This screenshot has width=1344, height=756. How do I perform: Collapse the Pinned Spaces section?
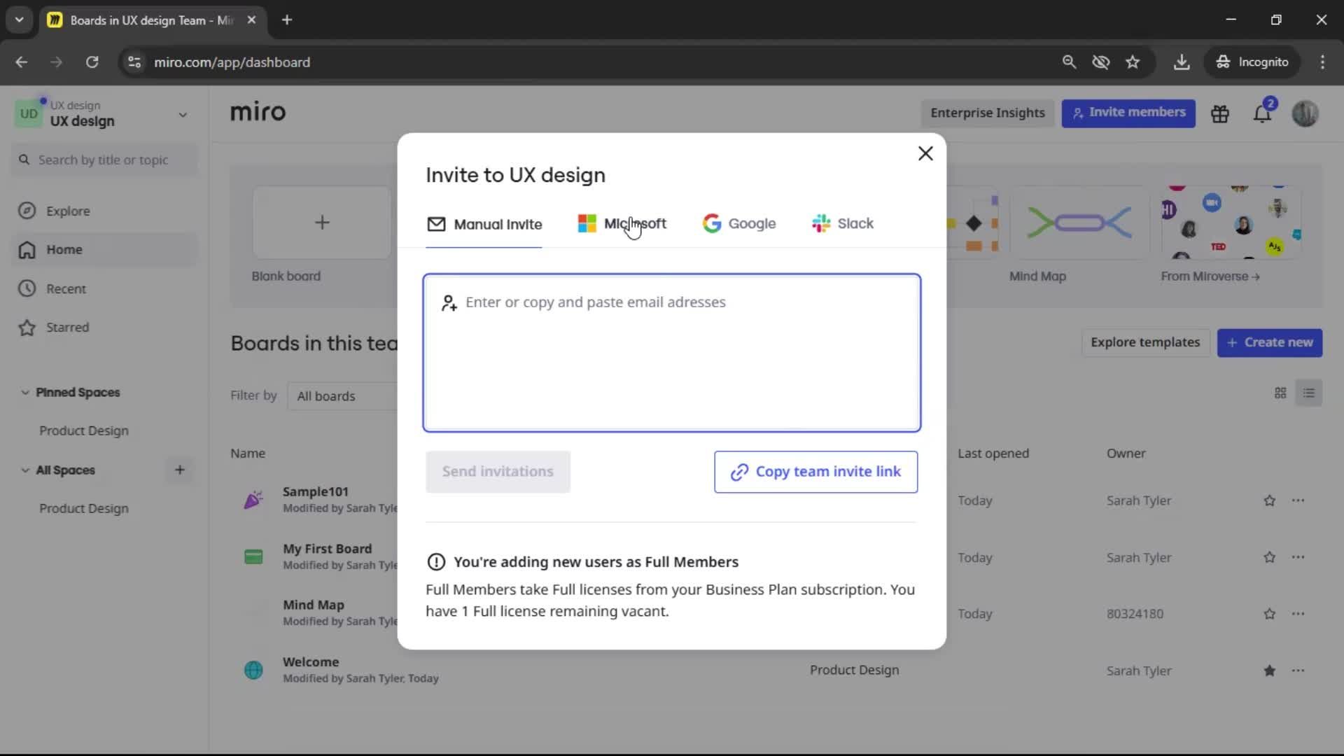[25, 393]
